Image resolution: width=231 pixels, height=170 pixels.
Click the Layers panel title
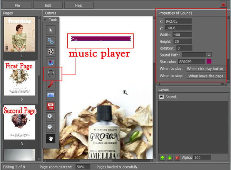[x=164, y=90]
